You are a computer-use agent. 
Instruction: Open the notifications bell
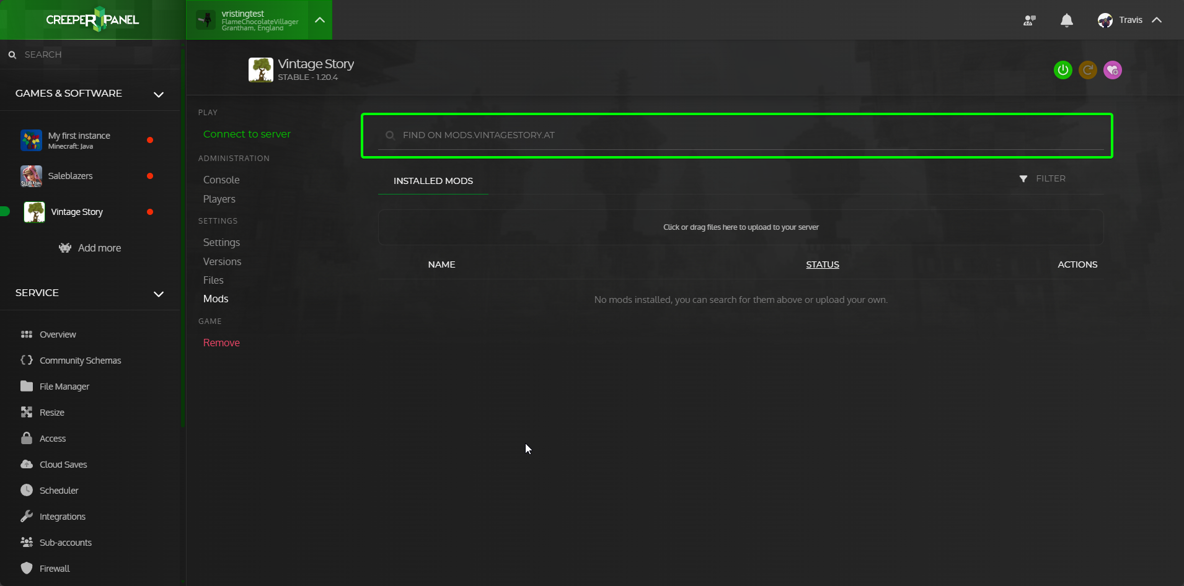point(1067,20)
